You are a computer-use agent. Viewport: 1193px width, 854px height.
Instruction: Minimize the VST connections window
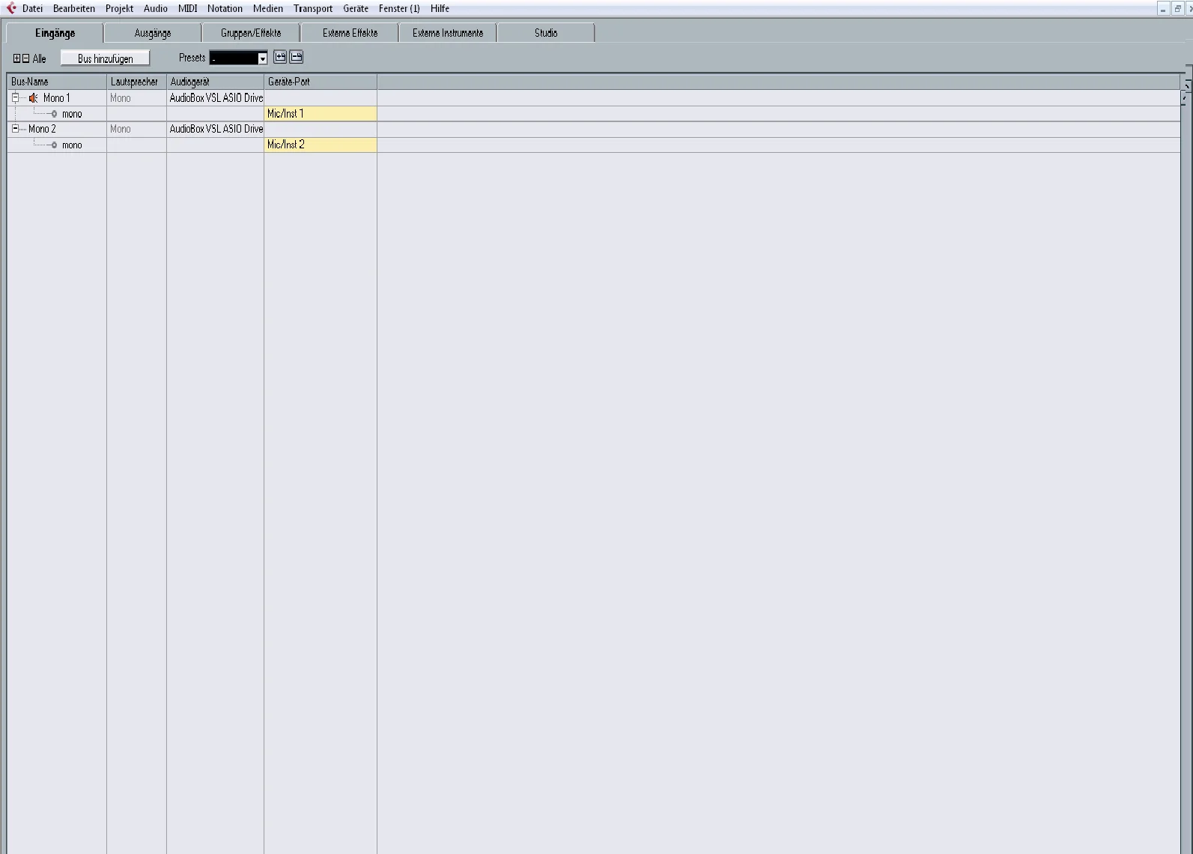coord(1163,9)
